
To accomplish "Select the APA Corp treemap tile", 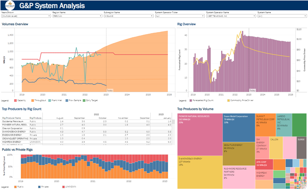I will click(x=264, y=164).
